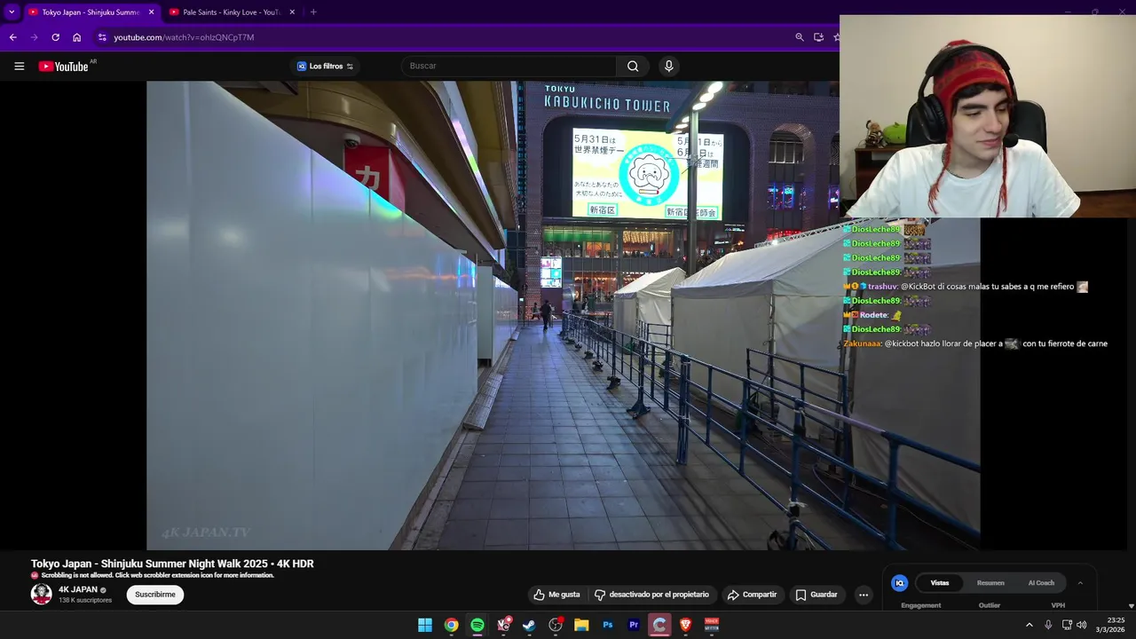Open the 4K JAPAN channel name link

coord(78,589)
